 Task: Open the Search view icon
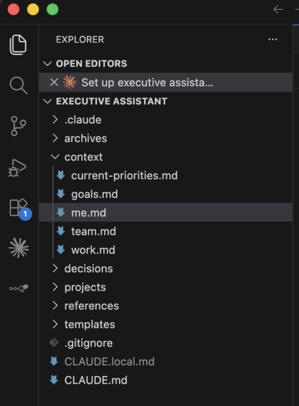[x=19, y=85]
